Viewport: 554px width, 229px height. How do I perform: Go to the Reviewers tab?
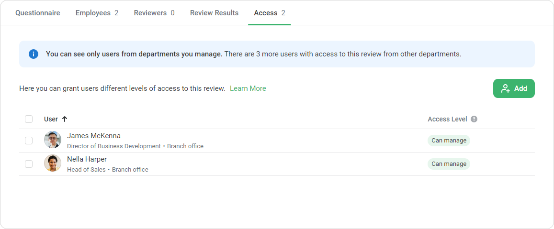coord(154,13)
